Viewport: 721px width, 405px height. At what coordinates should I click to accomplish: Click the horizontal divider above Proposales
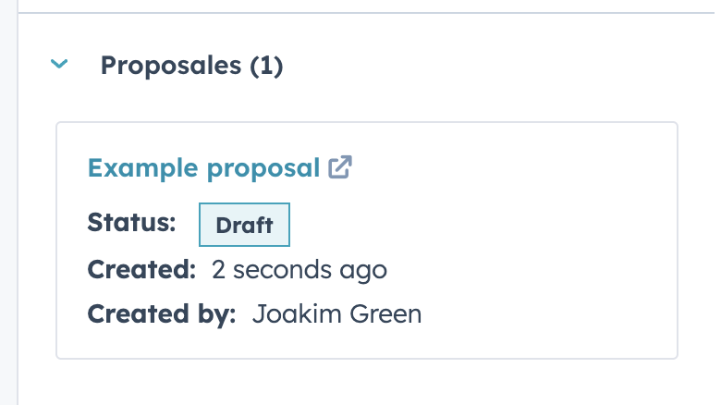tap(370, 13)
